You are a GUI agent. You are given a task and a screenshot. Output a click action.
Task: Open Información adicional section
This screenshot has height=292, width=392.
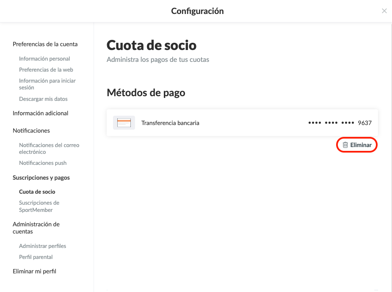click(40, 113)
